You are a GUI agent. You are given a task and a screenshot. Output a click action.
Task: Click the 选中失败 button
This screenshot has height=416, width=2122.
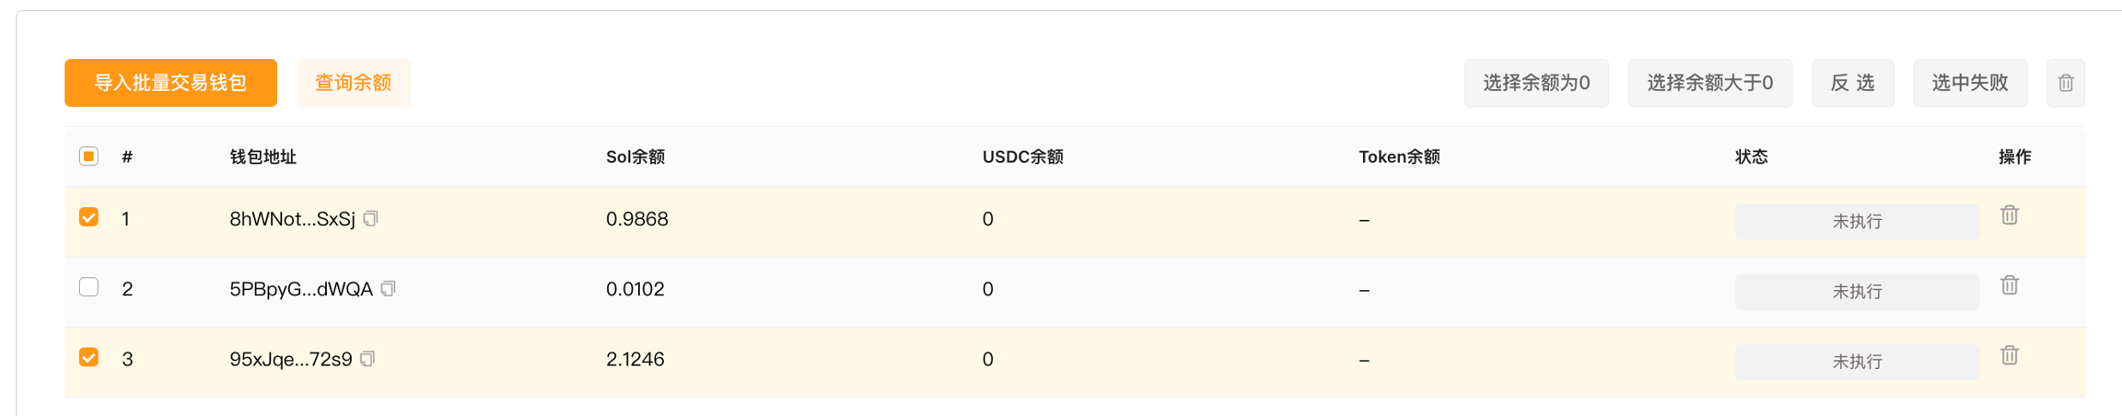[x=1970, y=83]
